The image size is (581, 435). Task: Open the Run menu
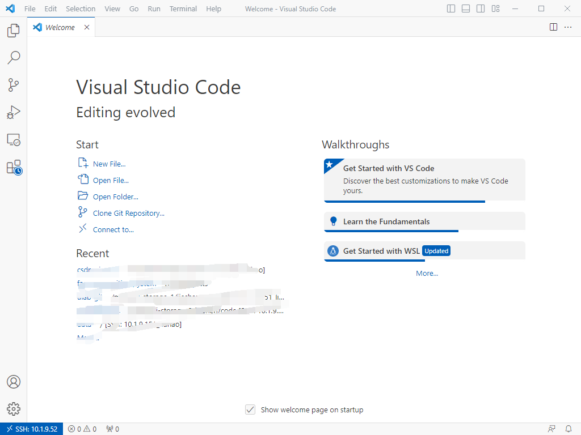[x=154, y=8]
